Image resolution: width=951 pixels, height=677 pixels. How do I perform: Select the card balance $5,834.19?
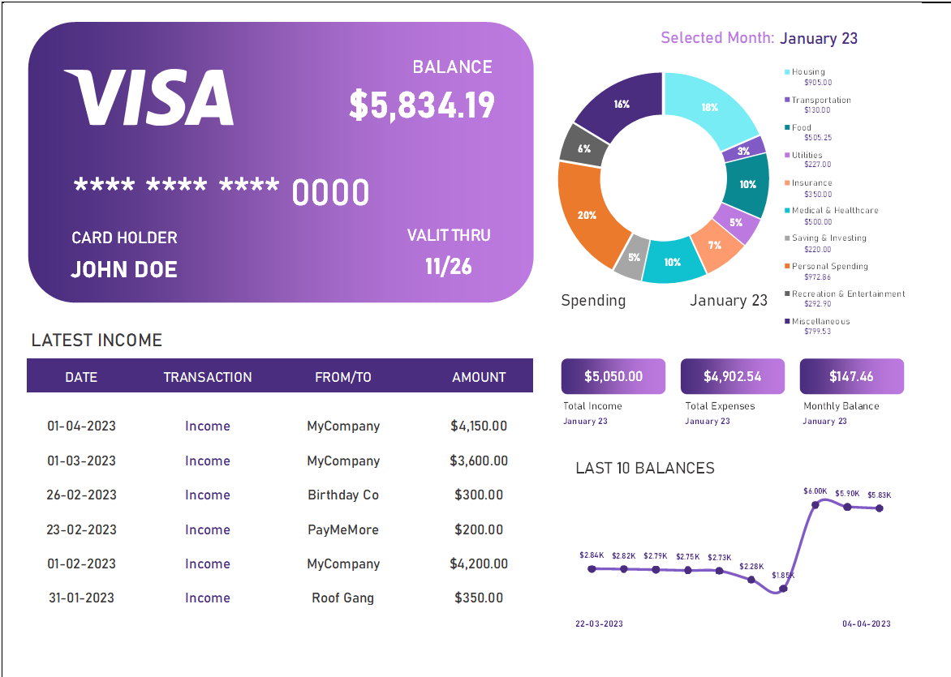click(x=422, y=105)
